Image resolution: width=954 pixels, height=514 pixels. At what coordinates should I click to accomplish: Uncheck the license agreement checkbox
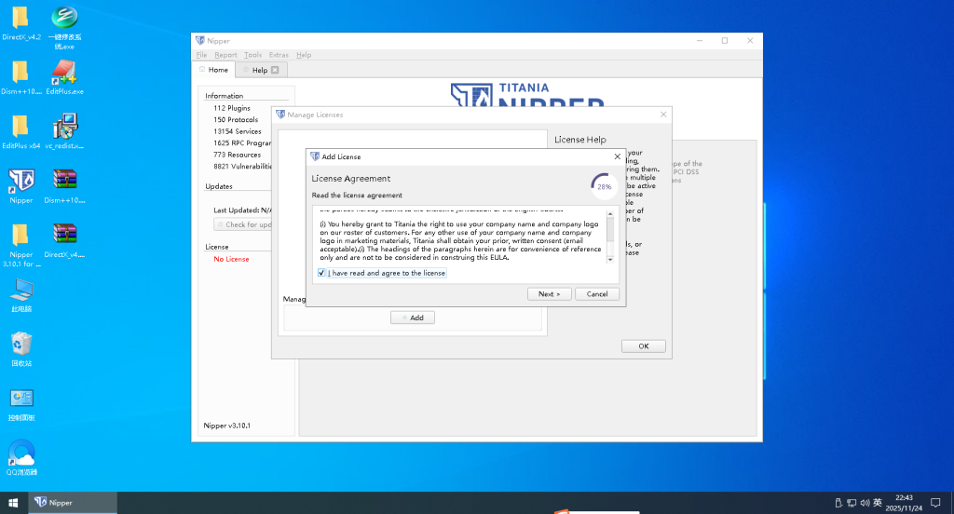pos(321,273)
